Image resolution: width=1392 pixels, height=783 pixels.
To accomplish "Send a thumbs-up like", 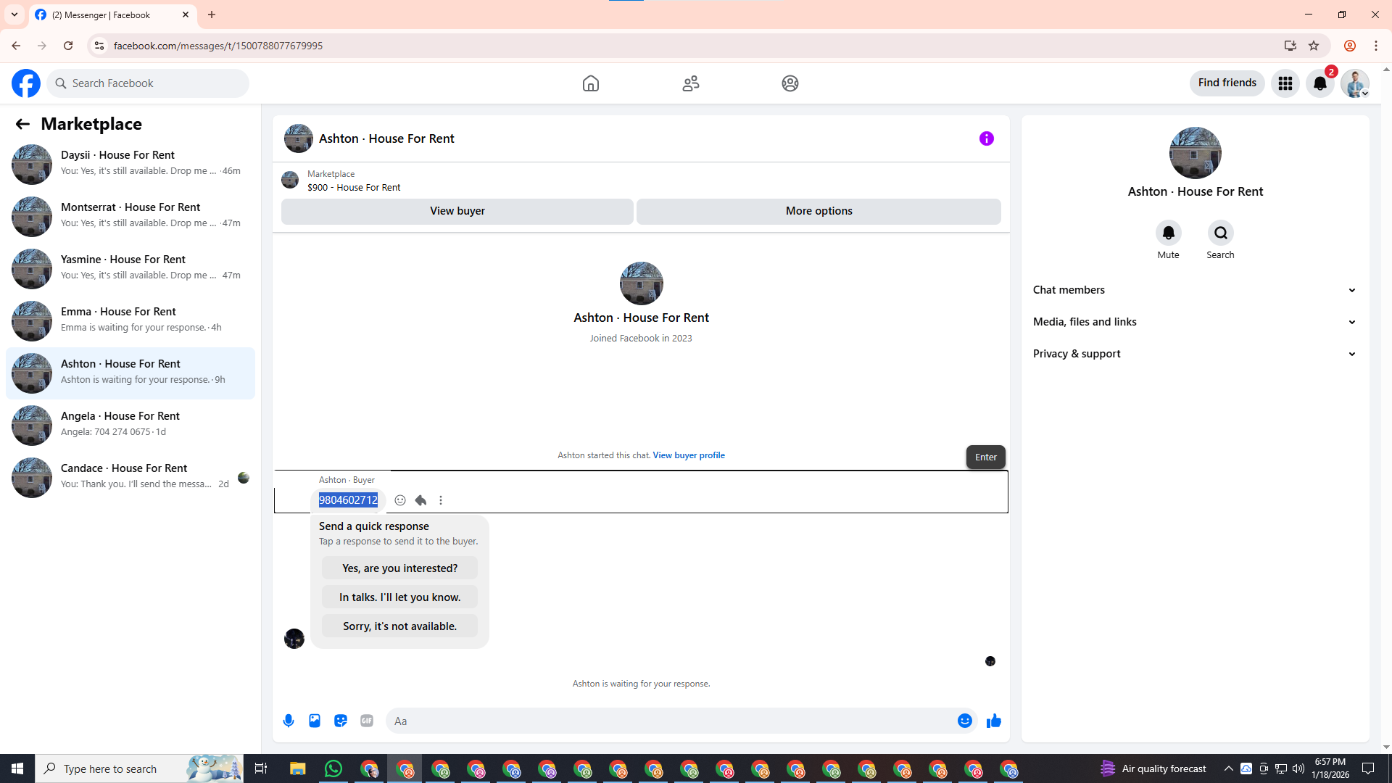I will (993, 721).
